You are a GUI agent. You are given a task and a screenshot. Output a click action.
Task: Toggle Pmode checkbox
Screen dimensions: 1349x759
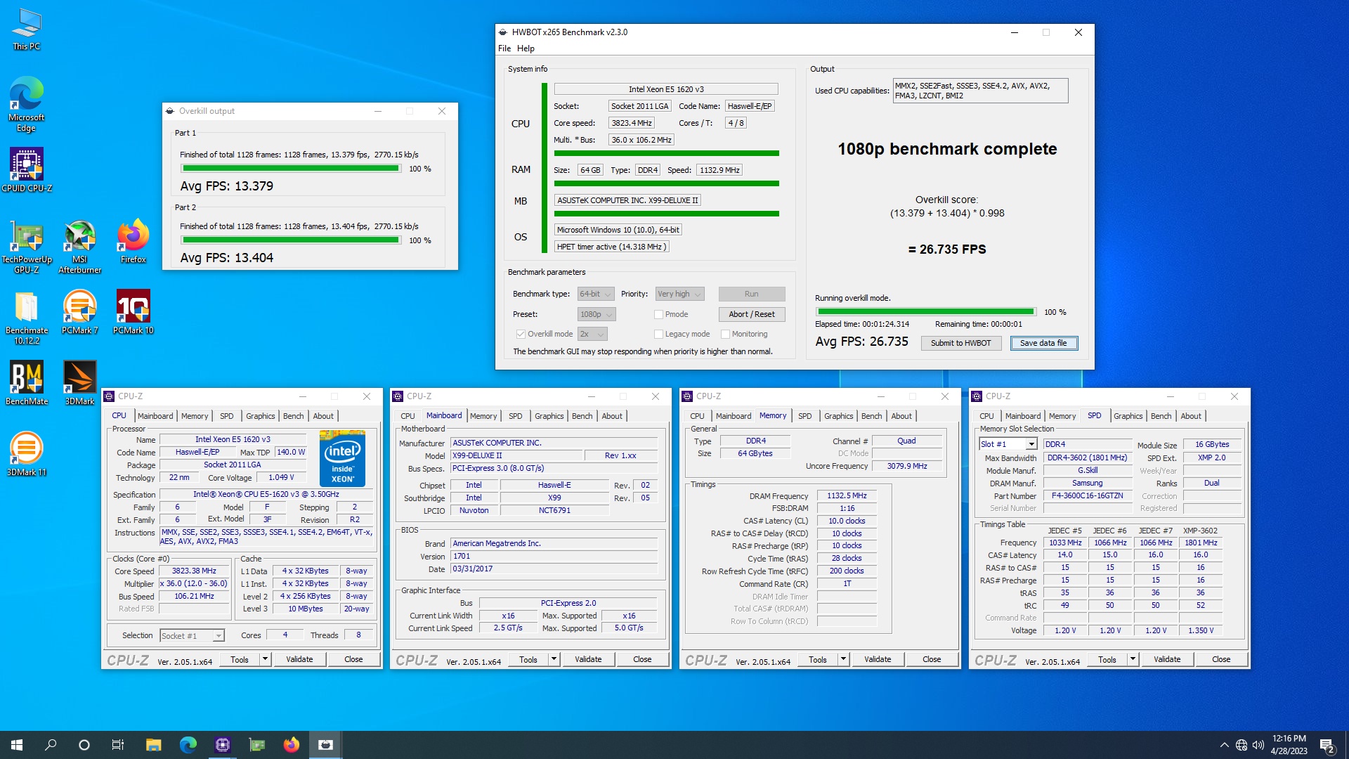[x=658, y=314]
